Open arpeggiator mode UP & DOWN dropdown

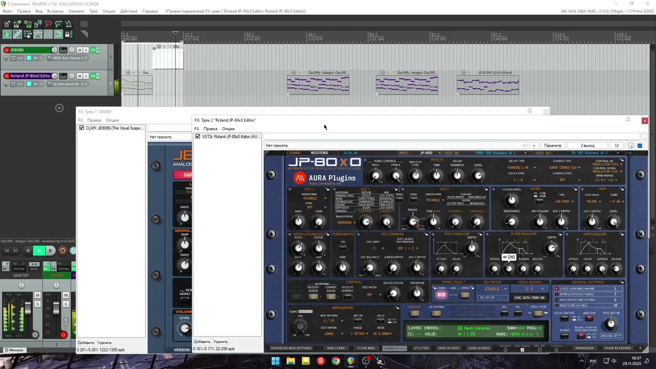[x=382, y=334]
